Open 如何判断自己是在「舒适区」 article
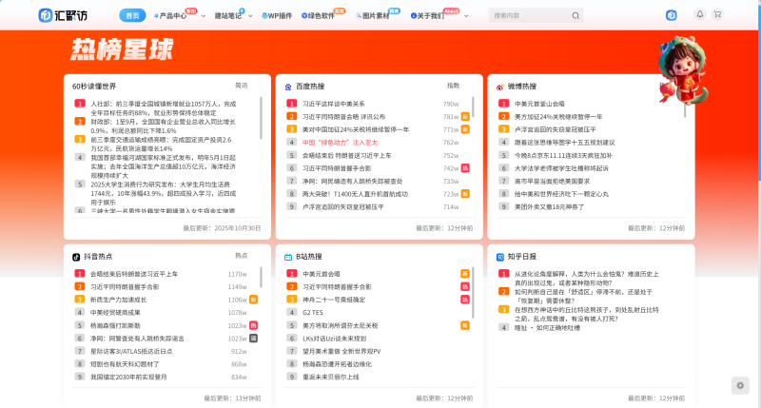761x408 pixels. tap(583, 297)
